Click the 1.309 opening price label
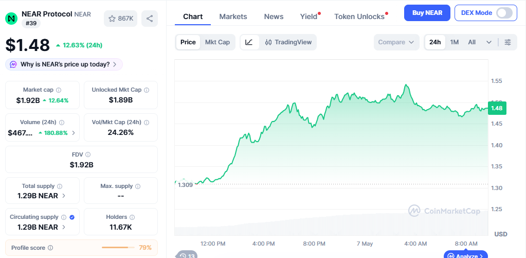526x258 pixels. 186,185
